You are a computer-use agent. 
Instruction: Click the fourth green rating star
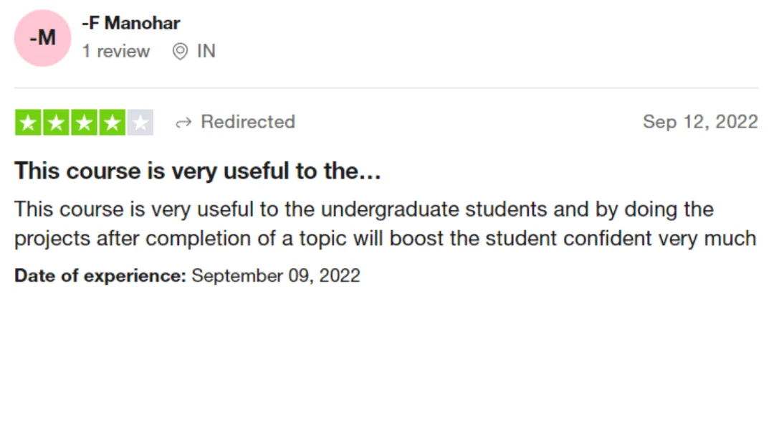(113, 123)
